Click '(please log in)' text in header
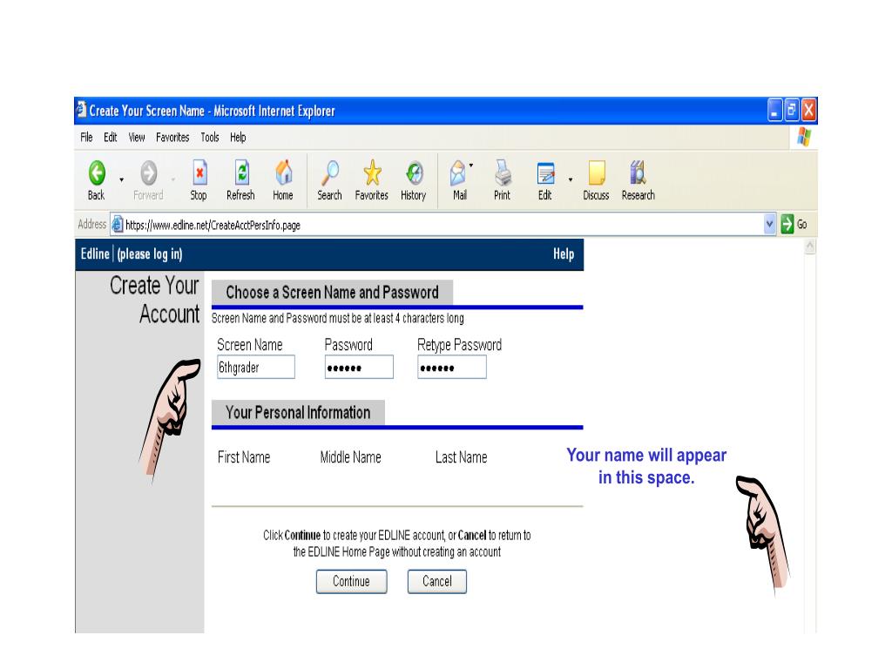Screen dimensions: 892x669 tap(150, 253)
